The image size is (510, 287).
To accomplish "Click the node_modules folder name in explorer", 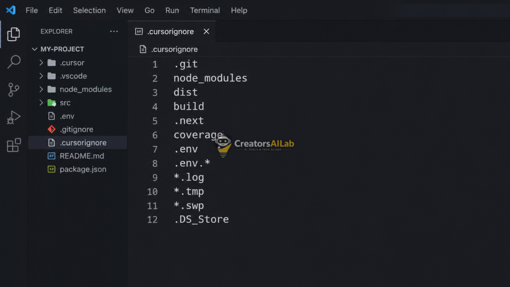I will pyautogui.click(x=86, y=89).
